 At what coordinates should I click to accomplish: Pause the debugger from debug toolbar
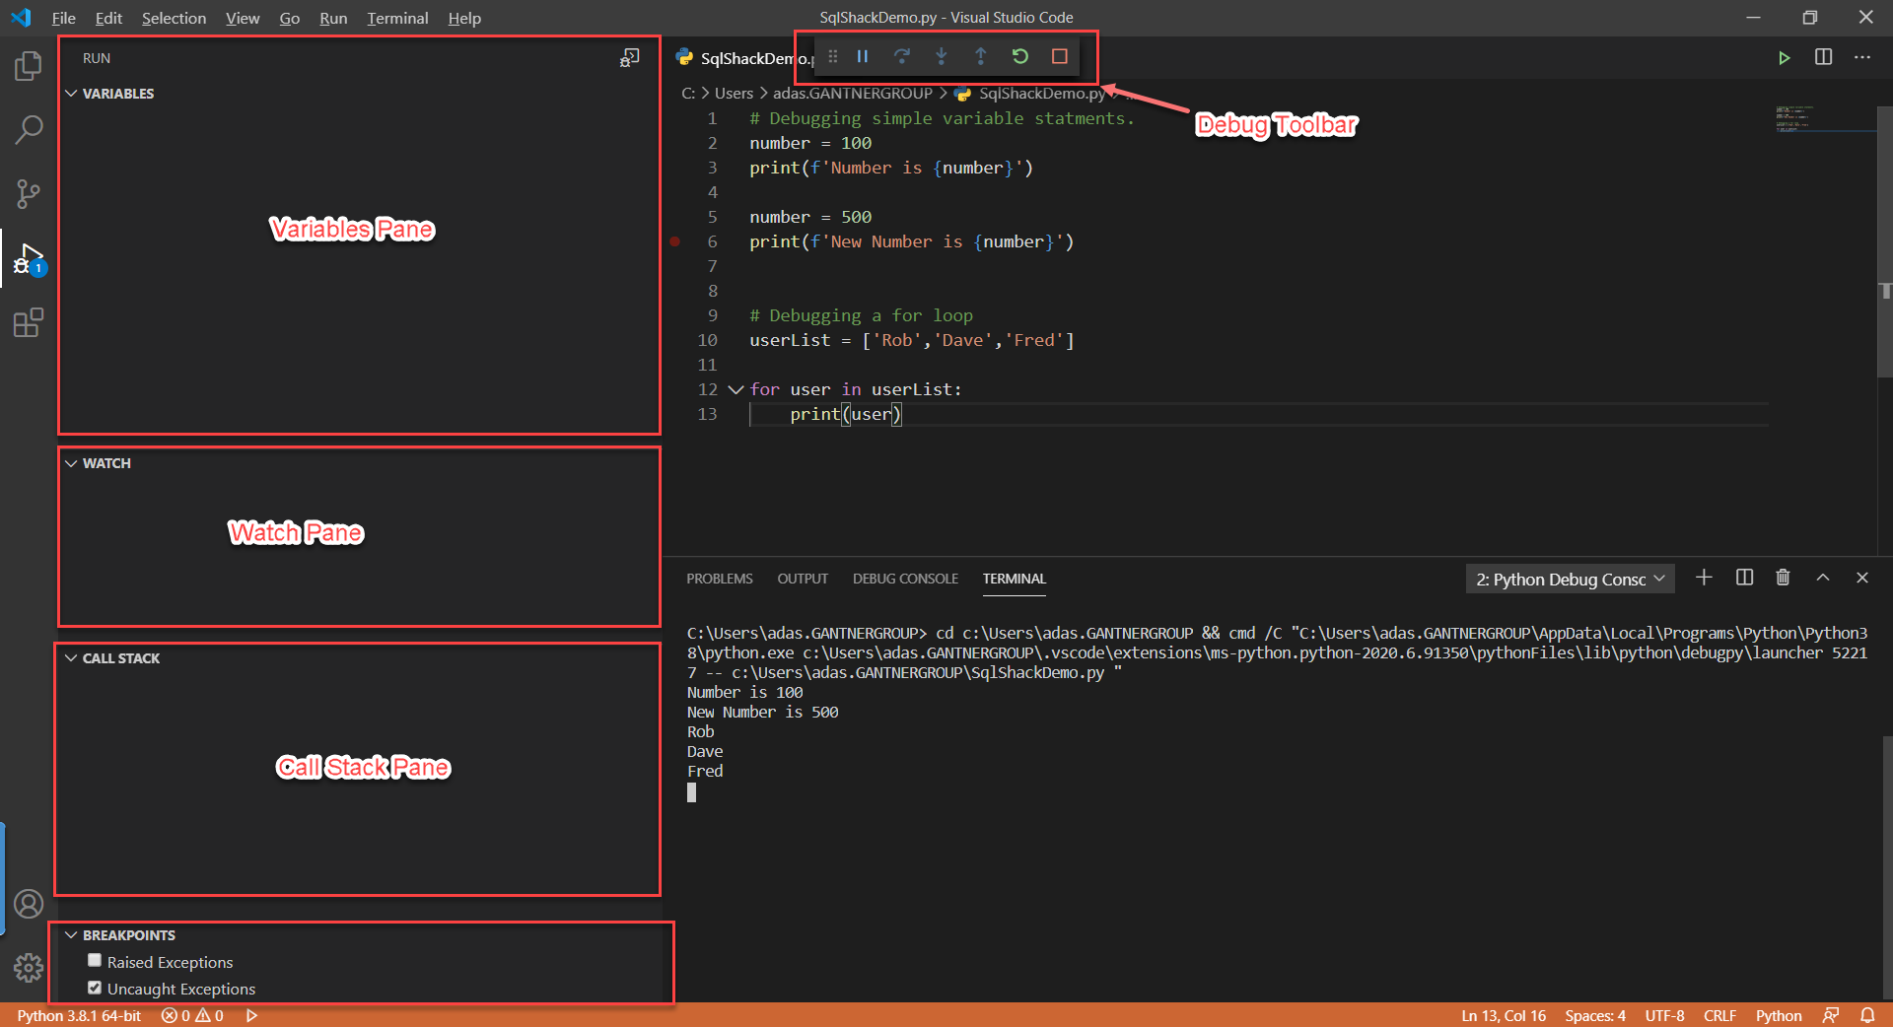click(x=863, y=57)
